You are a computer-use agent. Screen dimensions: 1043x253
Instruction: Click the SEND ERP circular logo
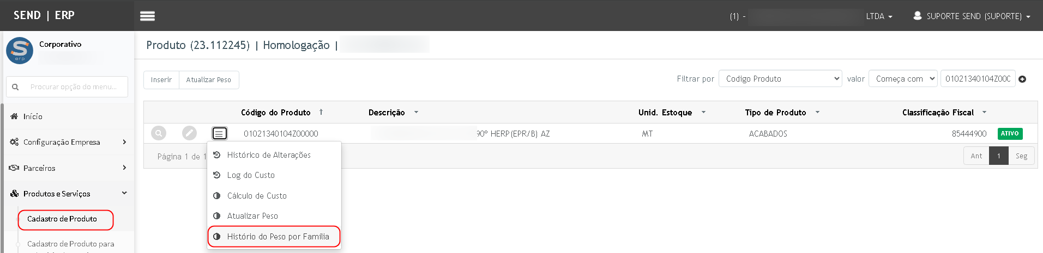tap(20, 51)
